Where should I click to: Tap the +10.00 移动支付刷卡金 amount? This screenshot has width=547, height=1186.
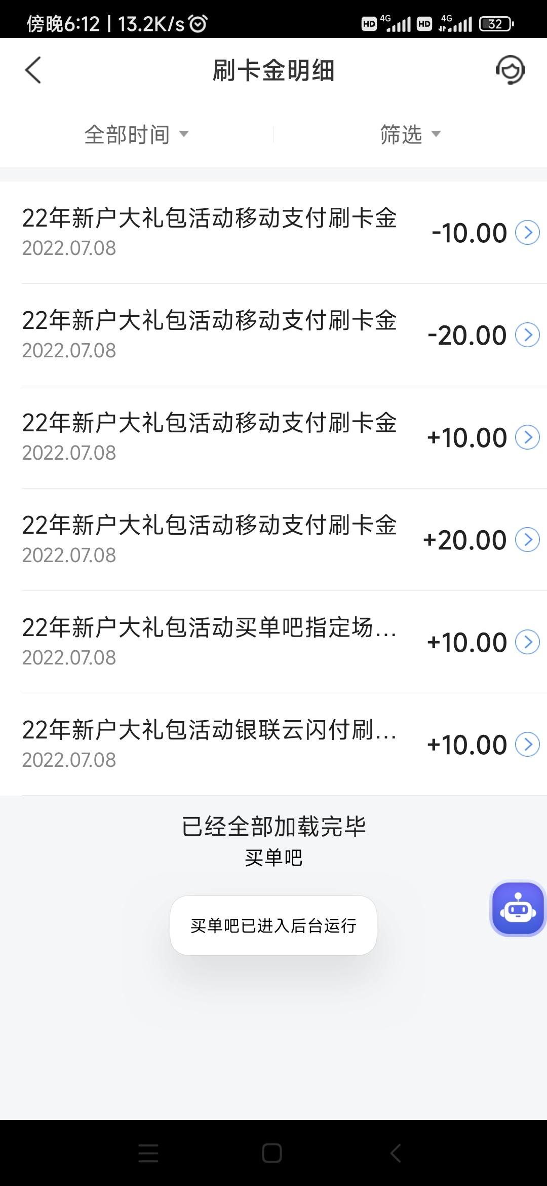pyautogui.click(x=467, y=437)
